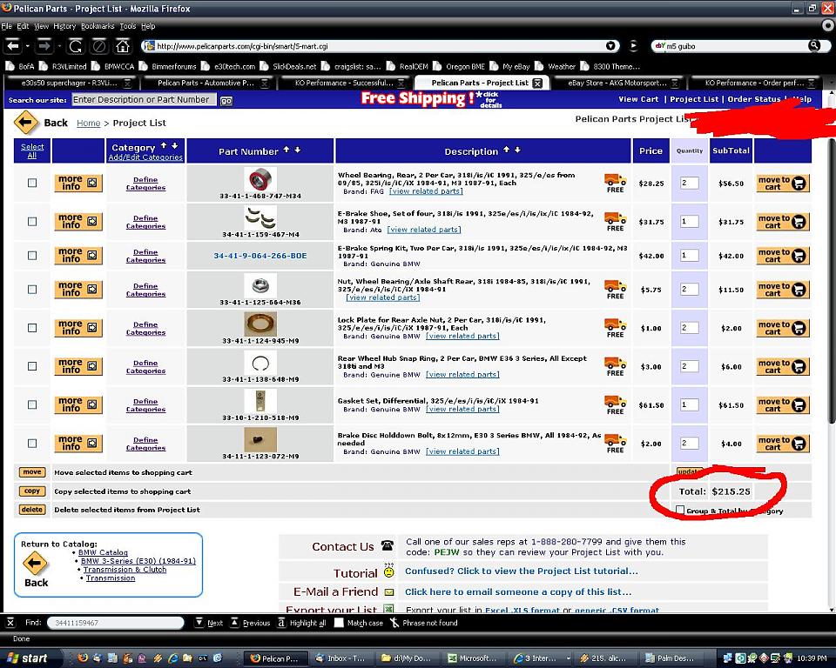Close the find bar
This screenshot has width=836, height=668.
[x=10, y=623]
